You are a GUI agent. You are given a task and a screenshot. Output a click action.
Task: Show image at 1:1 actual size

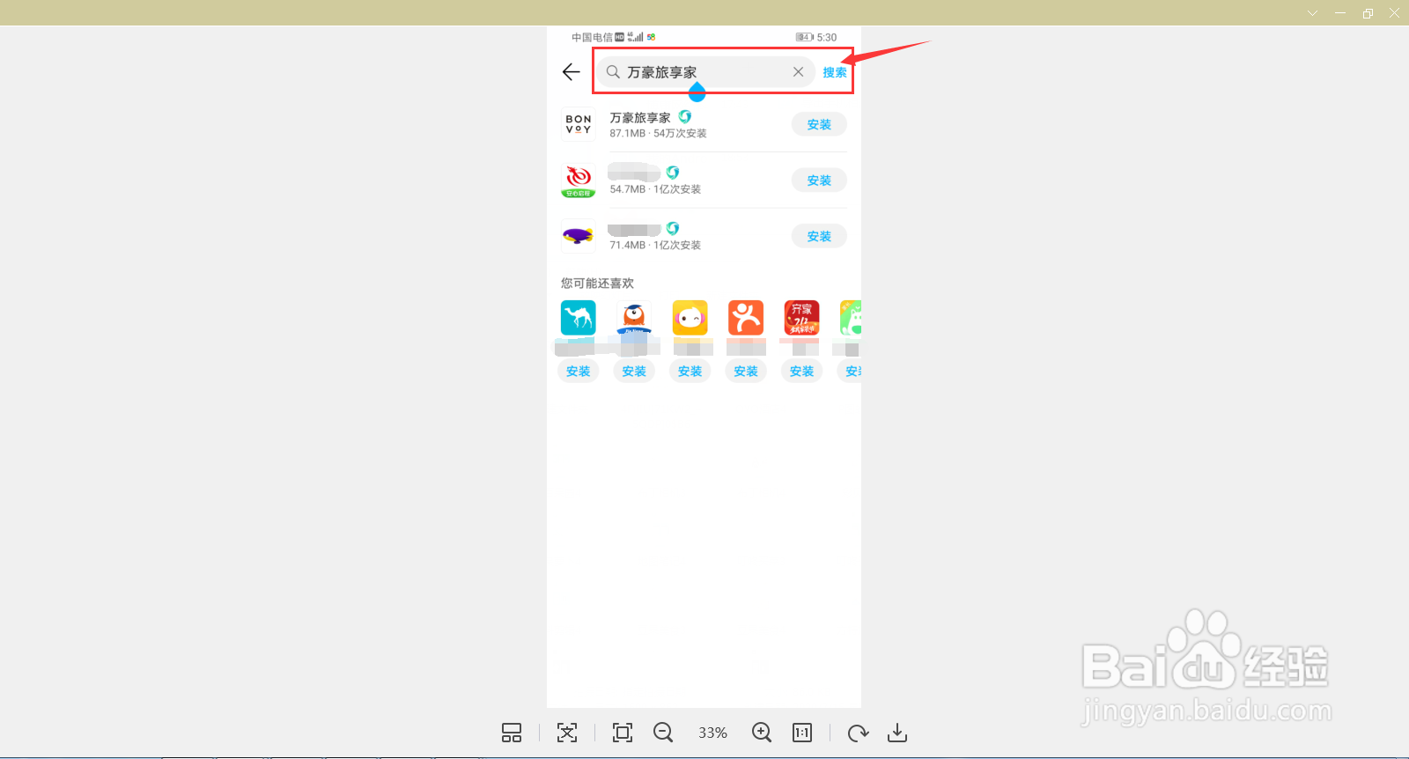click(x=802, y=733)
